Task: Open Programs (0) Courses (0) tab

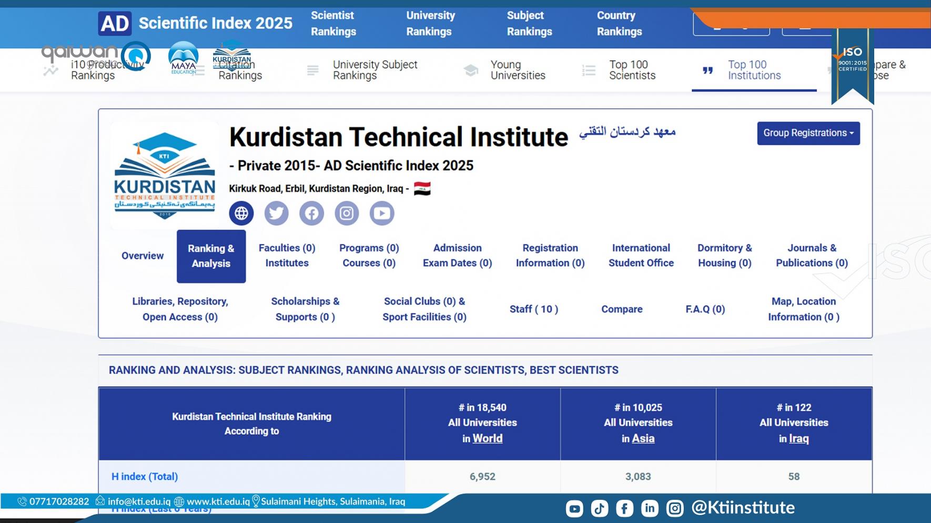Action: coord(369,255)
